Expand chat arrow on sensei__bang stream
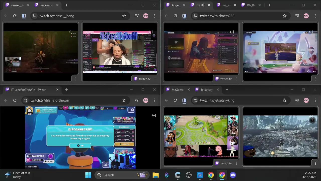This screenshot has height=181, width=321. [x=71, y=32]
